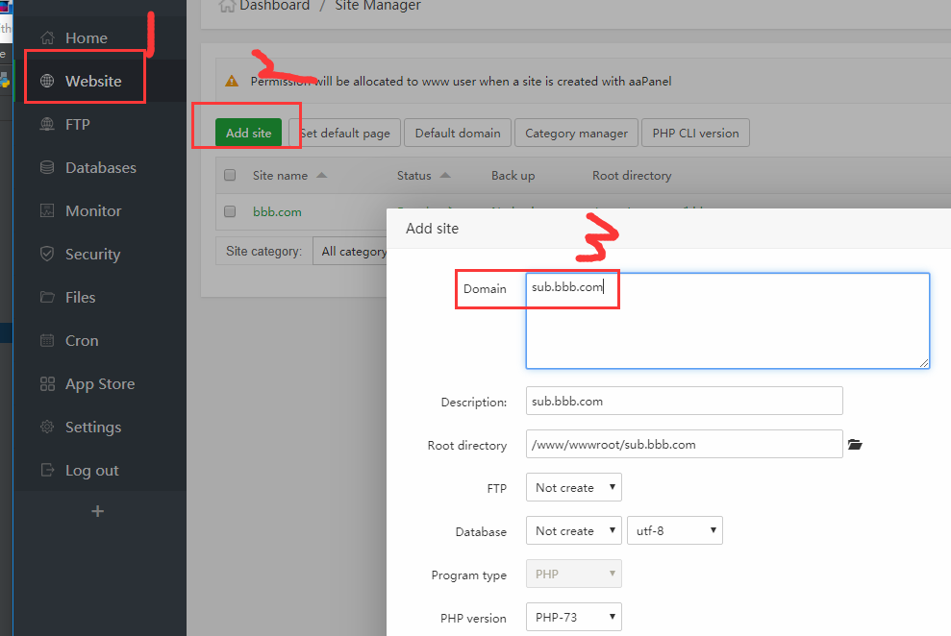Open the utf-8 charset dropdown
The image size is (951, 636).
675,530
